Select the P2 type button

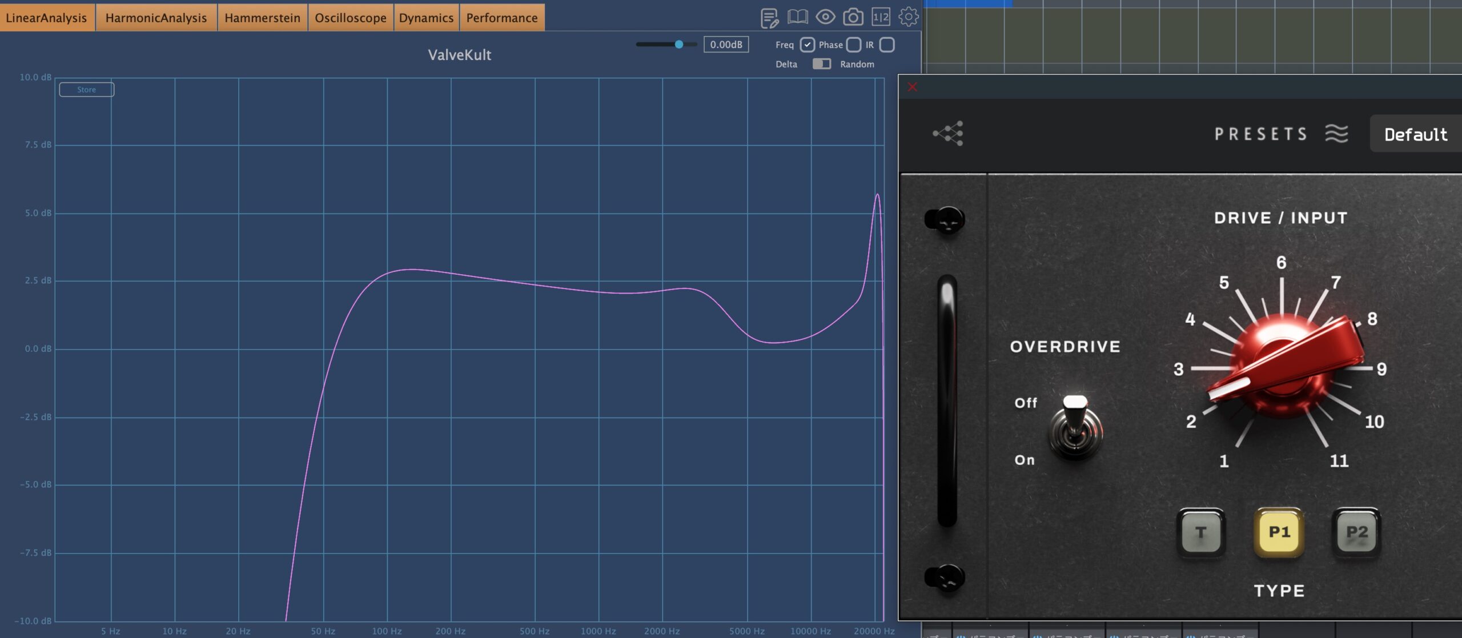(1356, 532)
